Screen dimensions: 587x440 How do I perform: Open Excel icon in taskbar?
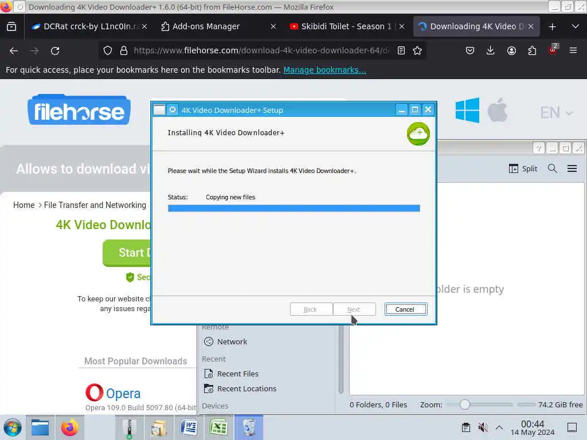(218, 427)
